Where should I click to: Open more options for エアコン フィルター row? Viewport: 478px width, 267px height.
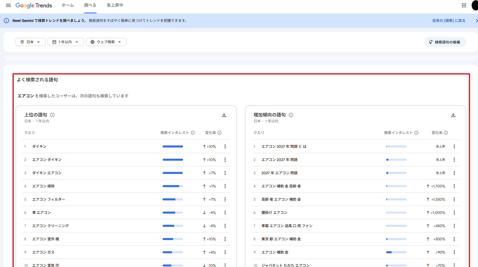pos(225,199)
